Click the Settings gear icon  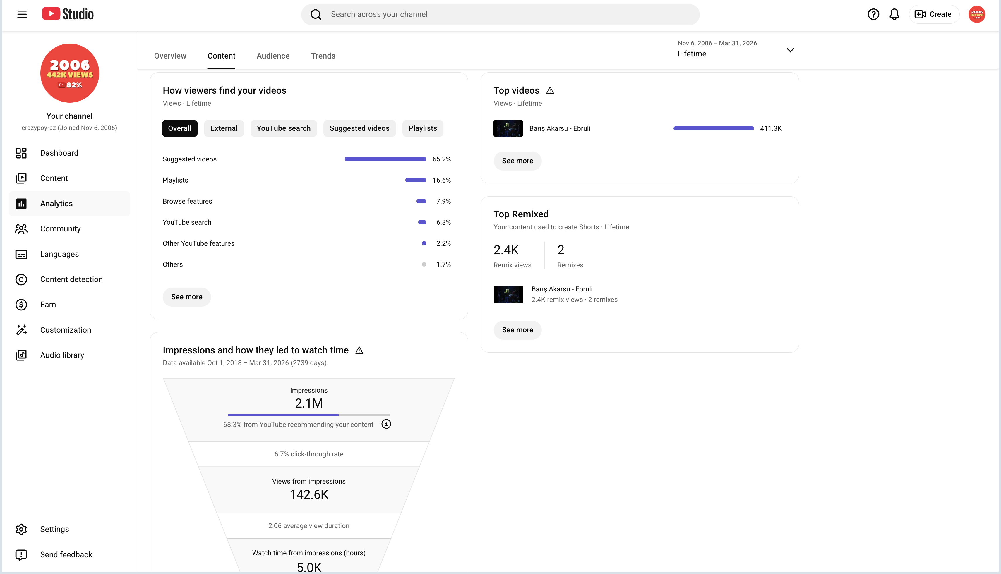click(x=21, y=529)
